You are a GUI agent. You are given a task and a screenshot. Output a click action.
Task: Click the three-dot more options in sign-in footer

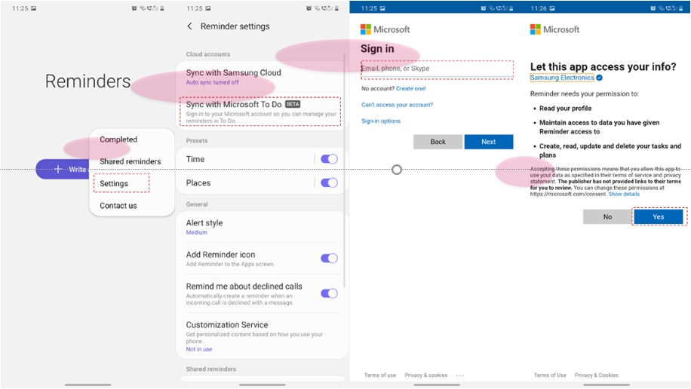pyautogui.click(x=459, y=375)
